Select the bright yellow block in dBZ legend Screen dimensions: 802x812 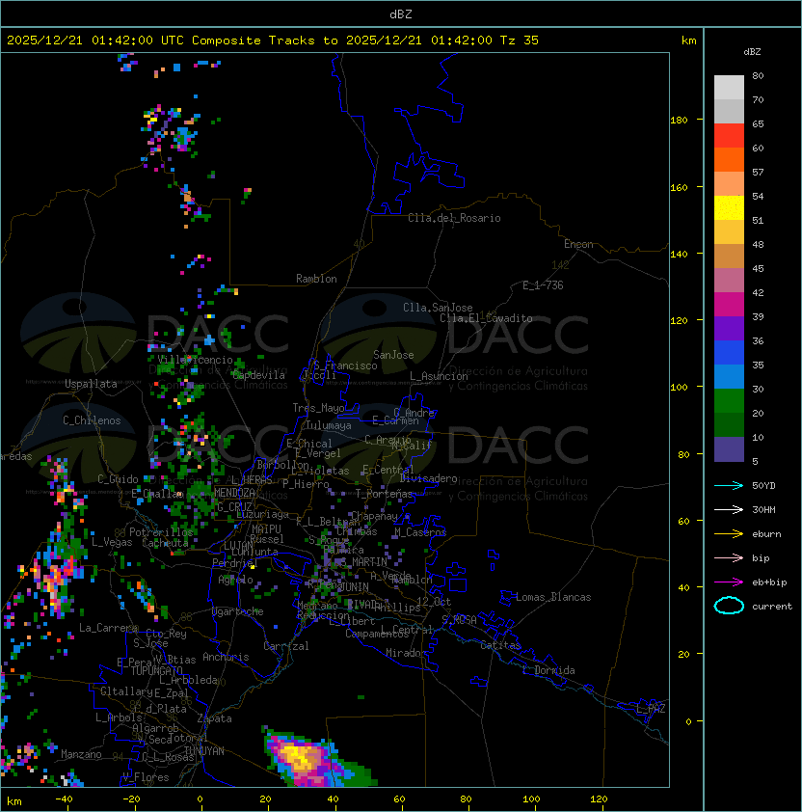(729, 207)
